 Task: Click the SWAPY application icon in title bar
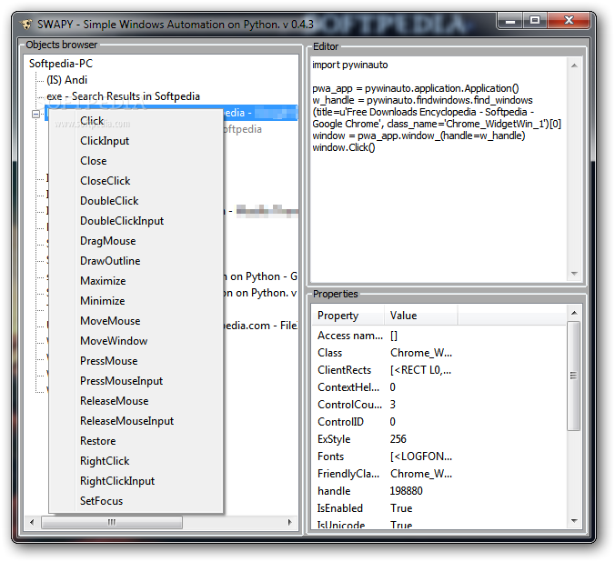coord(26,25)
